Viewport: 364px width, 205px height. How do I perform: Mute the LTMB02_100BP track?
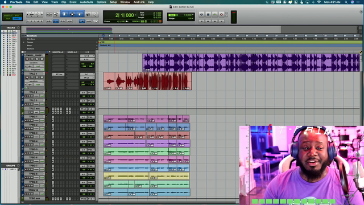coord(42,59)
